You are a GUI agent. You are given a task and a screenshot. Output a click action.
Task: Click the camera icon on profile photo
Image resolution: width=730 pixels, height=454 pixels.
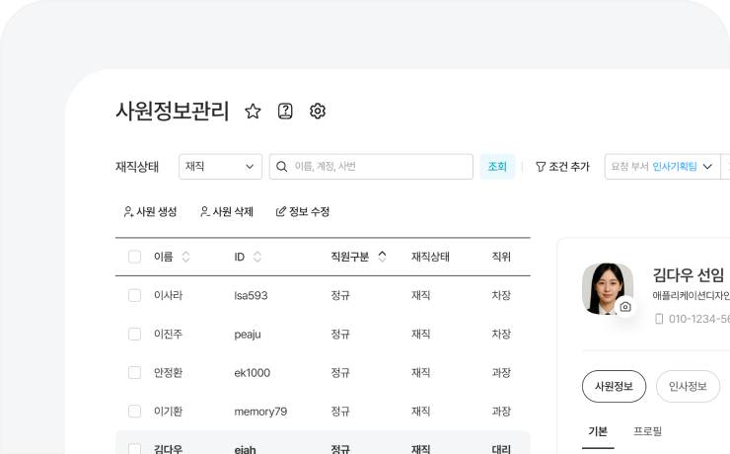click(625, 307)
